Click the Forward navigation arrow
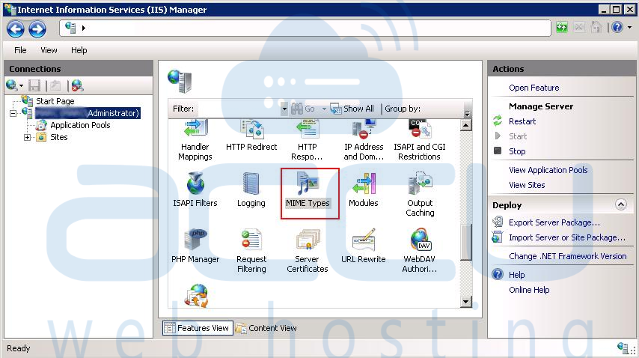 [37, 28]
